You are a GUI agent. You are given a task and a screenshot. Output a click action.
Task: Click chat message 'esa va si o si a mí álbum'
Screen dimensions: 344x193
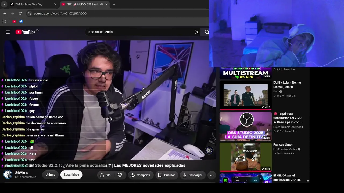click(46, 135)
